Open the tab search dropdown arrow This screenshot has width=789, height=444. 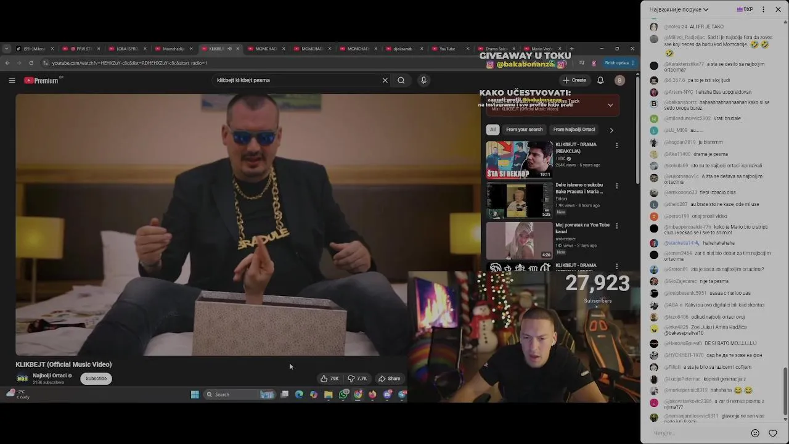point(6,49)
